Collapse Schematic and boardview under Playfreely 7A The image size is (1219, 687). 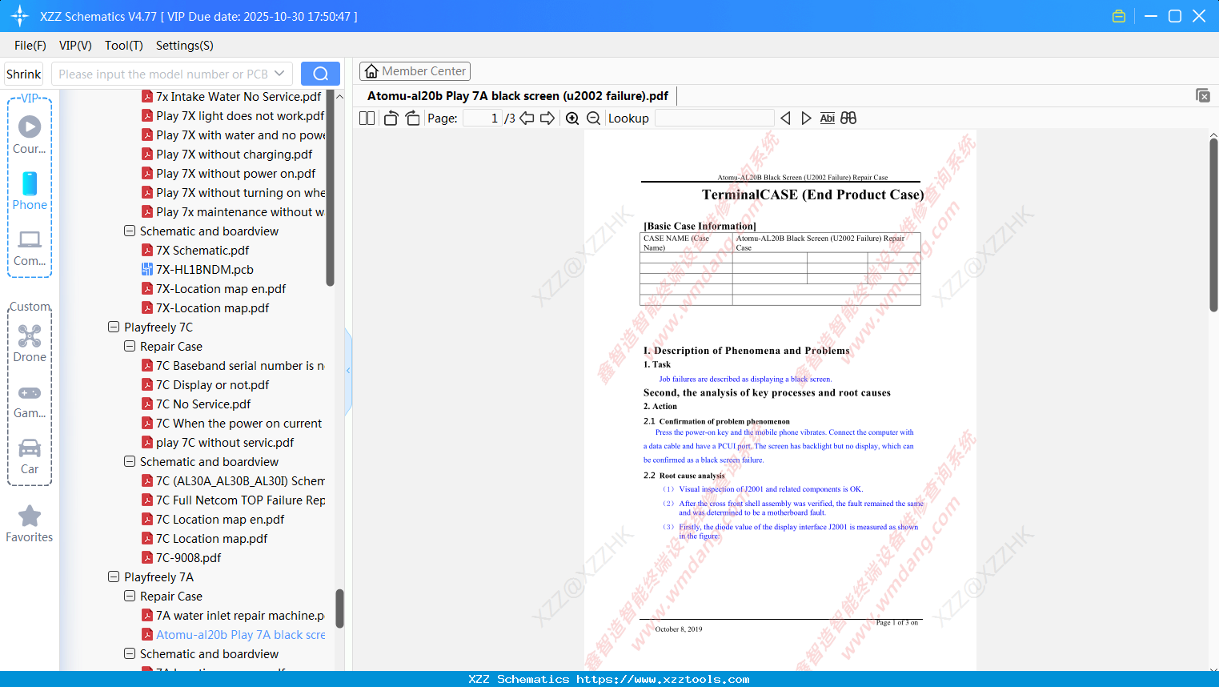tap(130, 653)
